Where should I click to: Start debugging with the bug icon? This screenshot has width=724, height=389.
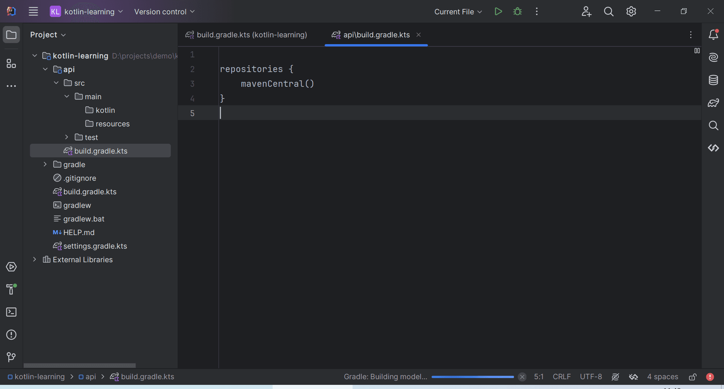pyautogui.click(x=518, y=11)
